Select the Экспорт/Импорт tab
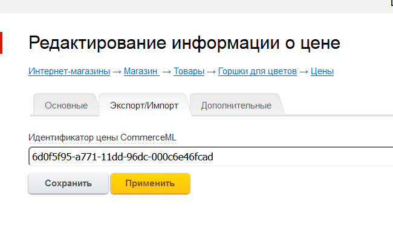The height and width of the screenshot is (252, 393). click(x=144, y=106)
